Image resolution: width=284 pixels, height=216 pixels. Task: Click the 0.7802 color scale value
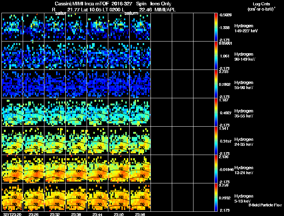pyautogui.click(x=225, y=84)
